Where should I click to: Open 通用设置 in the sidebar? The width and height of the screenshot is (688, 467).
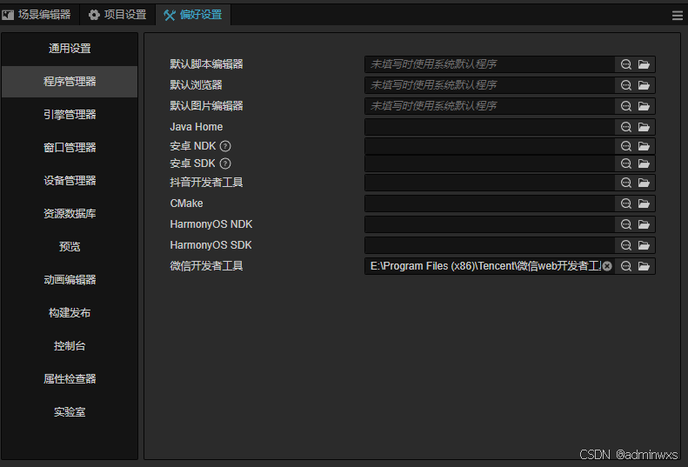(70, 49)
